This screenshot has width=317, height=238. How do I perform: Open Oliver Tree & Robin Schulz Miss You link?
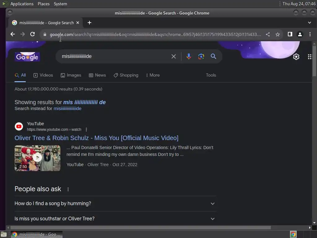[x=97, y=138]
